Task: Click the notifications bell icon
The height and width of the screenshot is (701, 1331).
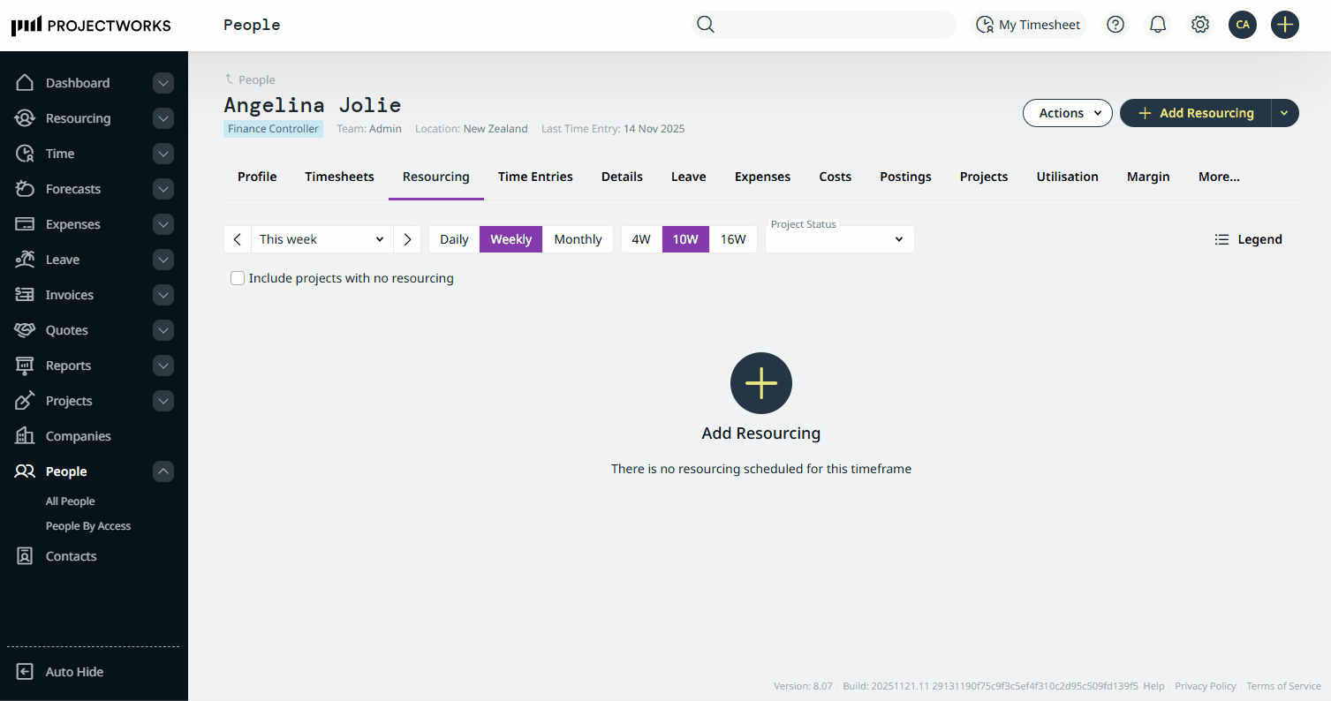Action: (1157, 24)
